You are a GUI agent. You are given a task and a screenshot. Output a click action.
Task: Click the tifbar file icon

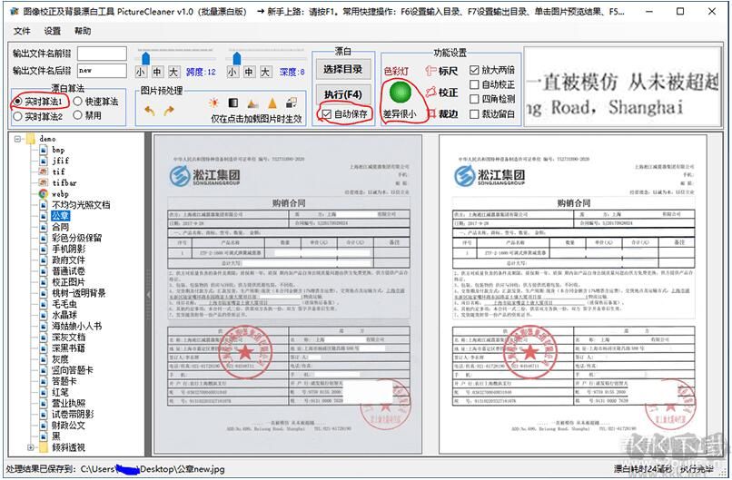click(43, 182)
